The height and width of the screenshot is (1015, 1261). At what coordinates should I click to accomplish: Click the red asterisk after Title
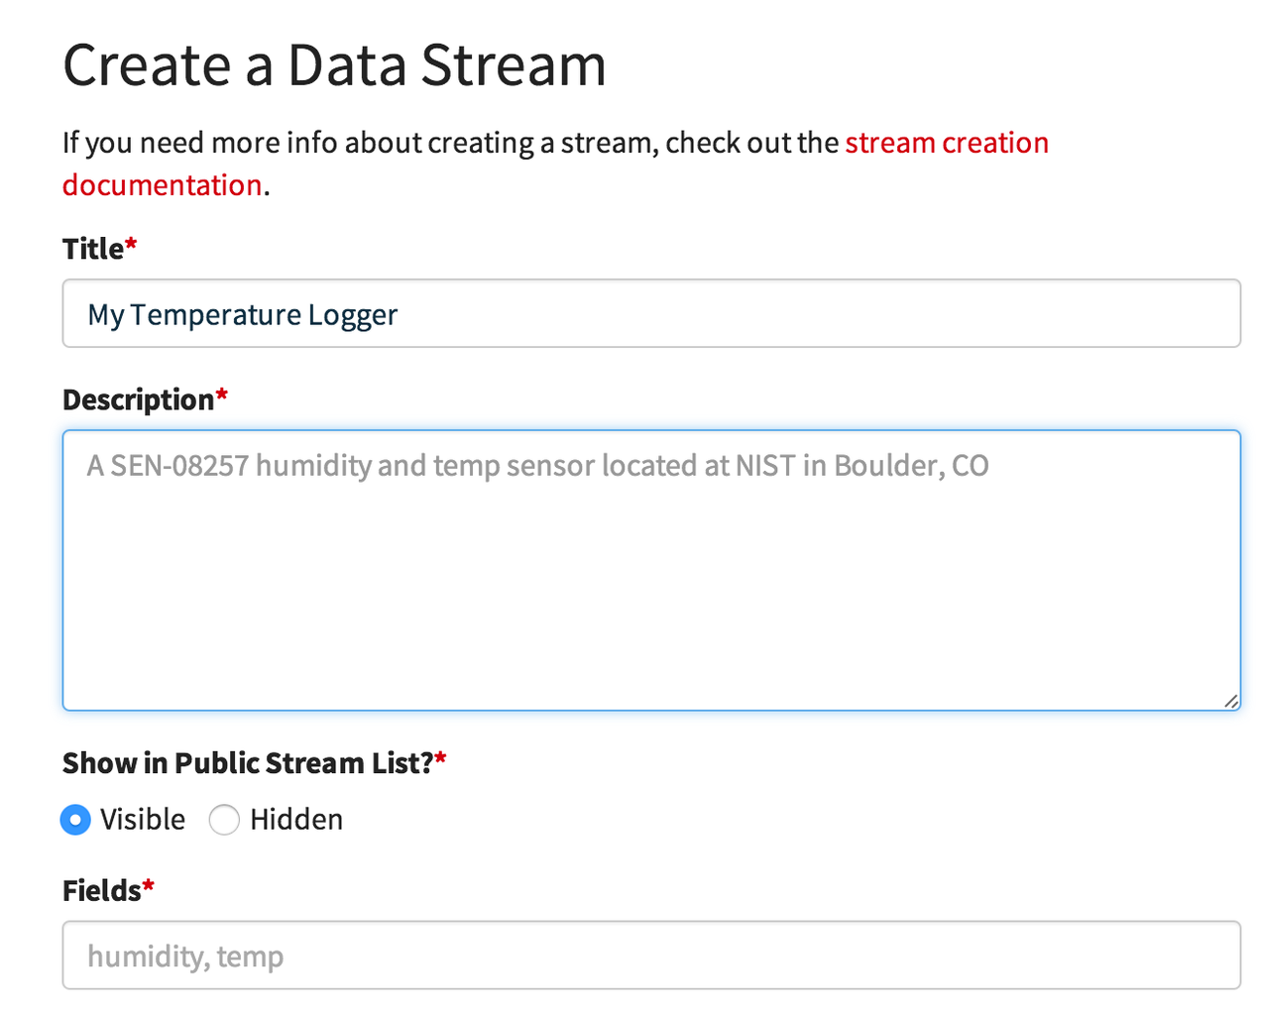[x=131, y=244]
